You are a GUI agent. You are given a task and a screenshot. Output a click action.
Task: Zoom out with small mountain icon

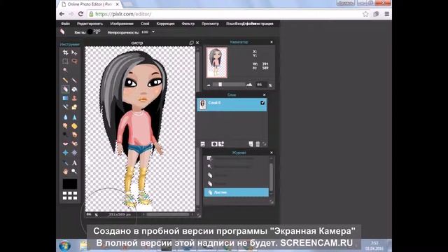click(209, 85)
